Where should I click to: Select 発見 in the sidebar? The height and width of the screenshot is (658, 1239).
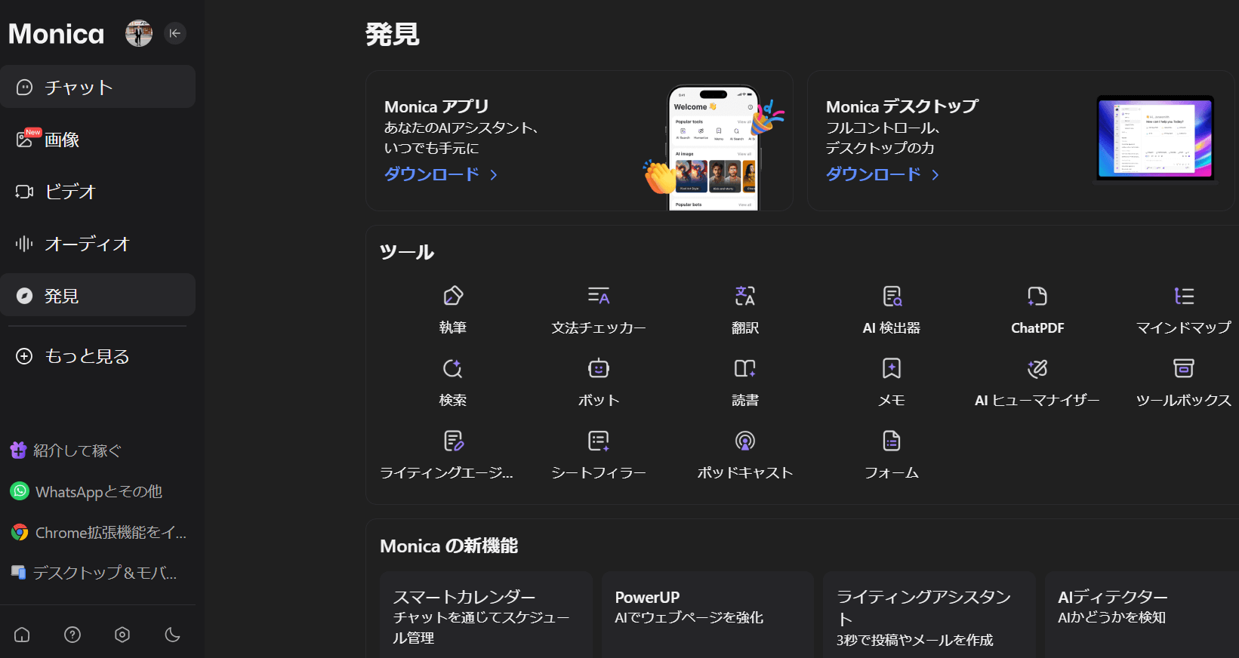98,295
